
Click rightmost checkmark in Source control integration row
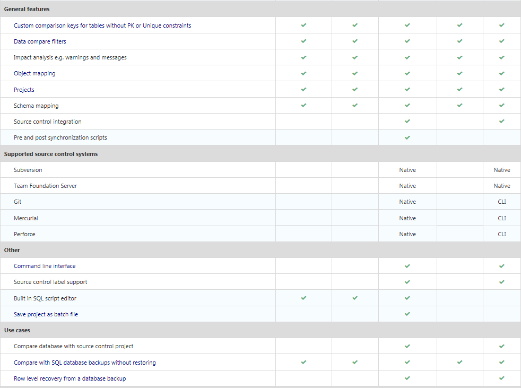coord(501,122)
